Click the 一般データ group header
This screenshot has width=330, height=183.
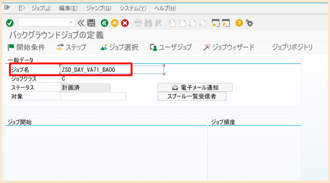[x=20, y=60]
